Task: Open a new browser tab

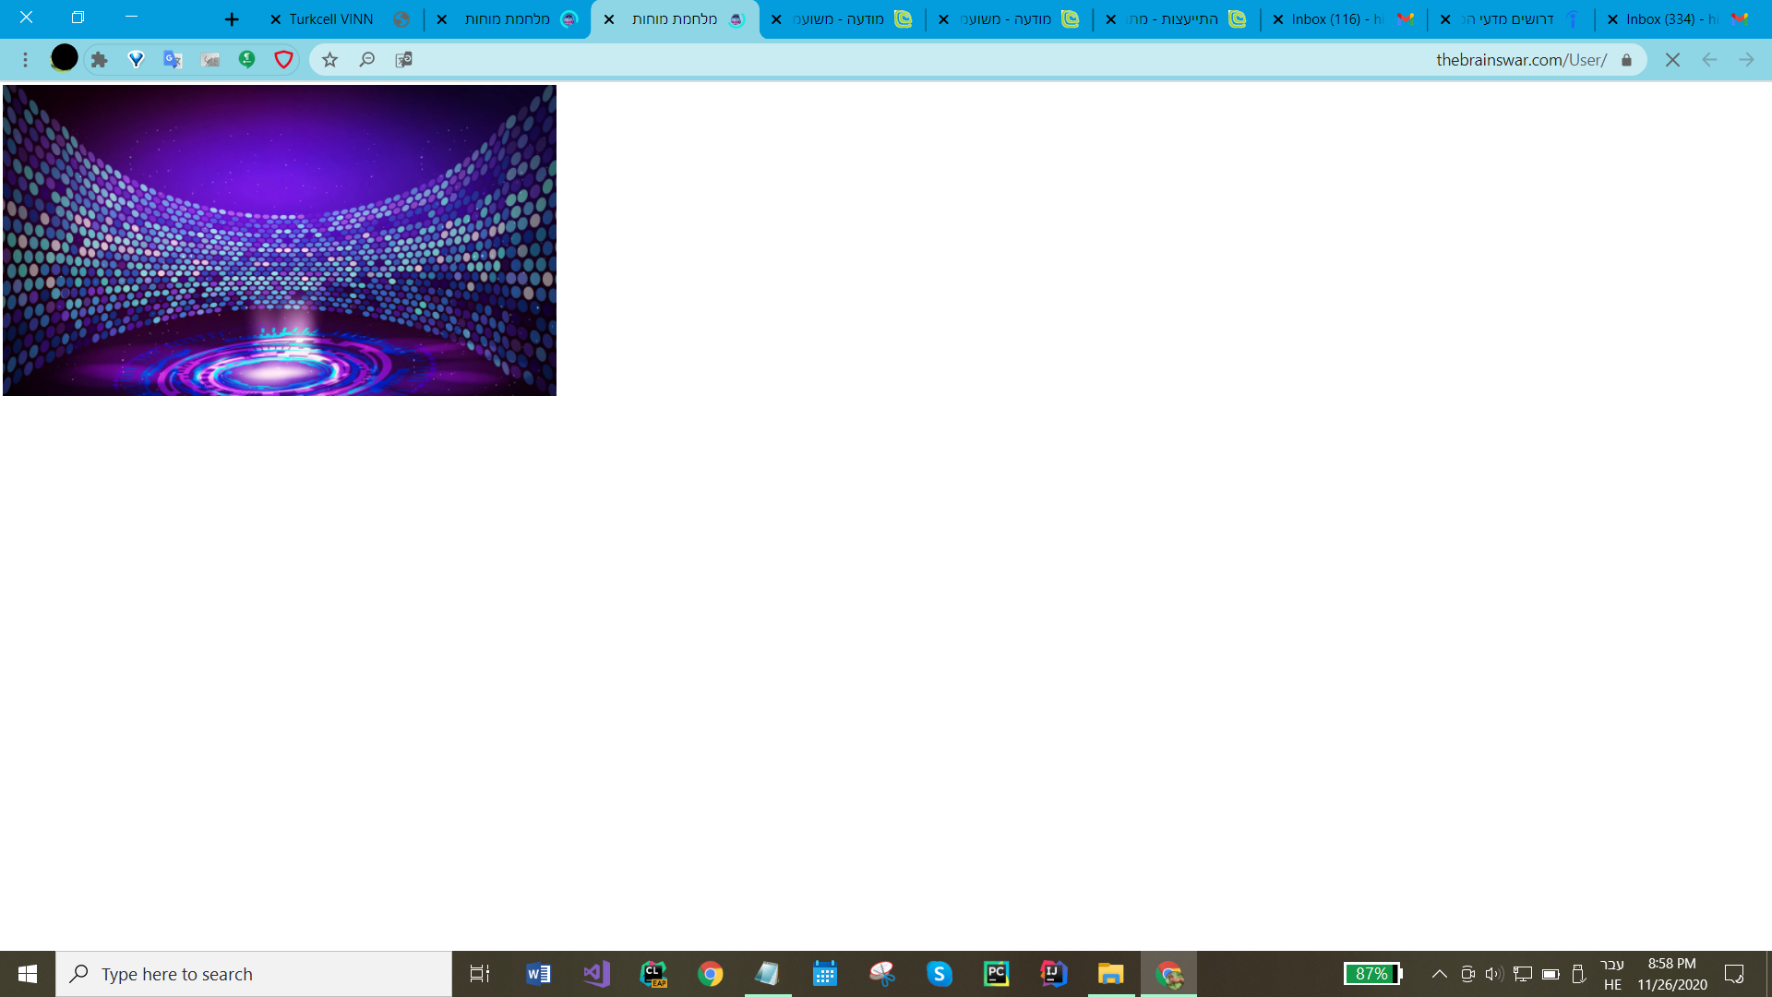Action: (232, 18)
